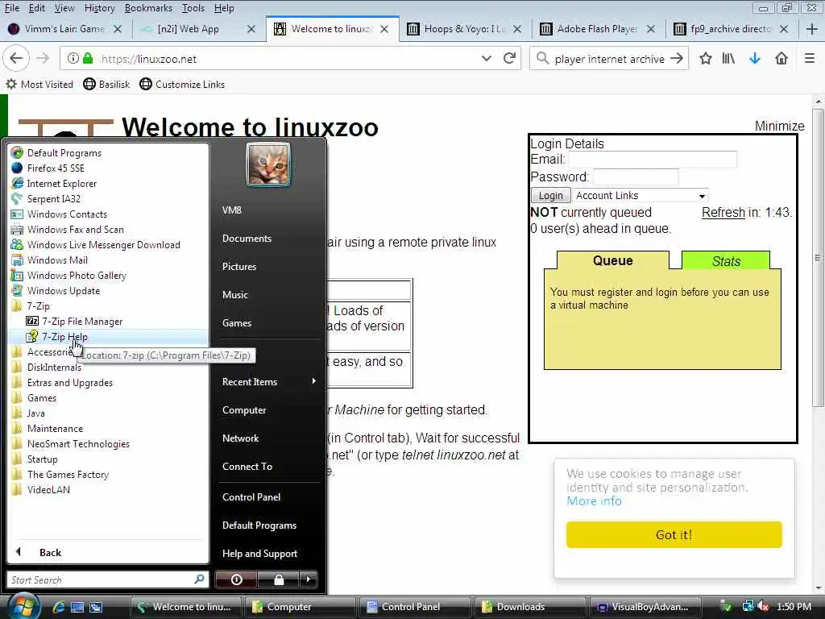The width and height of the screenshot is (825, 619).
Task: Click the browser back arrow button
Action: click(x=16, y=58)
